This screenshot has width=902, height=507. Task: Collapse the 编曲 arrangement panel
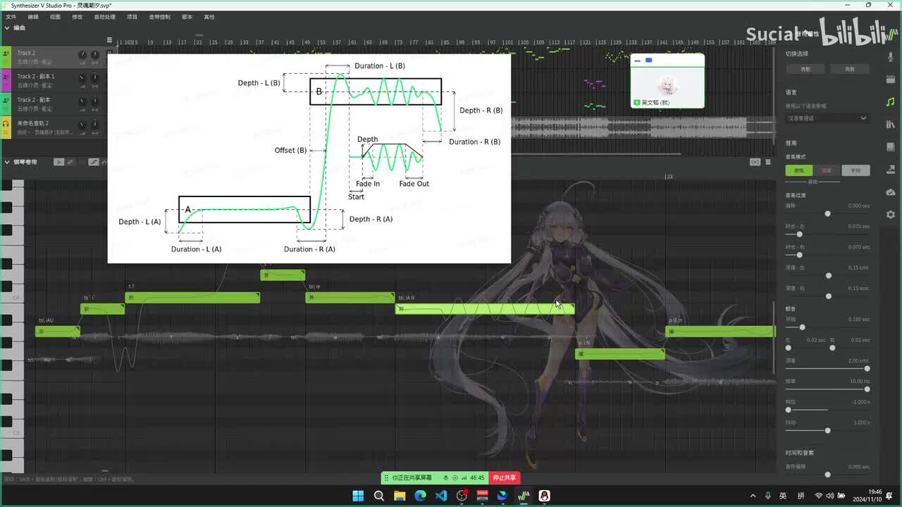[7, 28]
